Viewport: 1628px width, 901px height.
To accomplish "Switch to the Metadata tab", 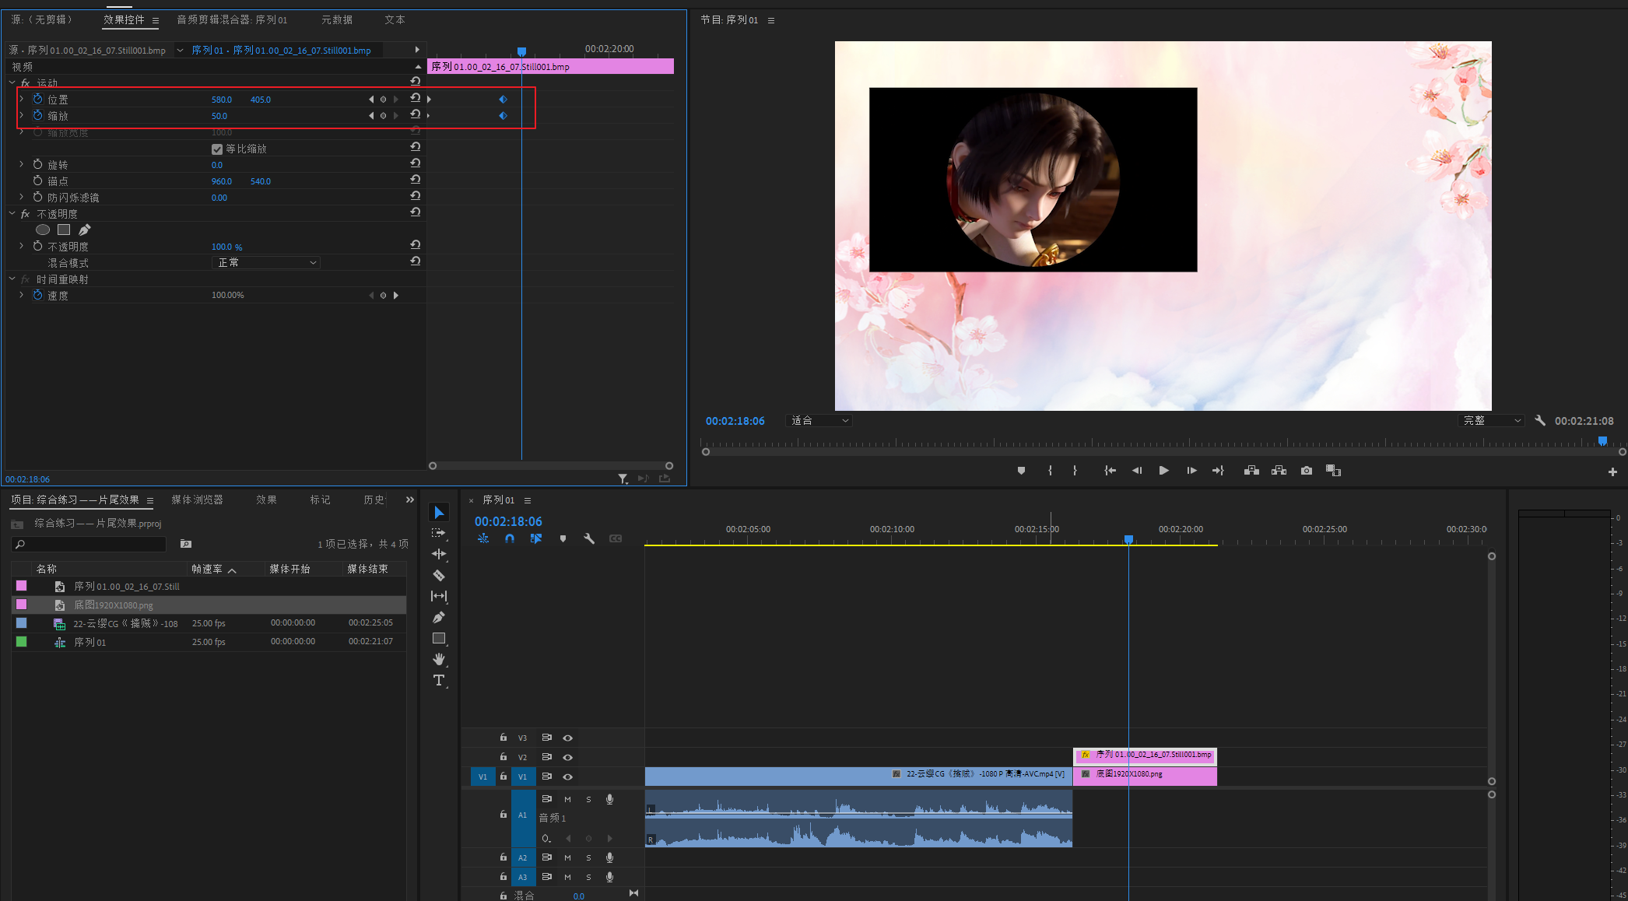I will [337, 19].
